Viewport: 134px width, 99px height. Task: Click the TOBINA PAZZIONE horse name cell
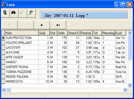pyautogui.click(x=22, y=72)
